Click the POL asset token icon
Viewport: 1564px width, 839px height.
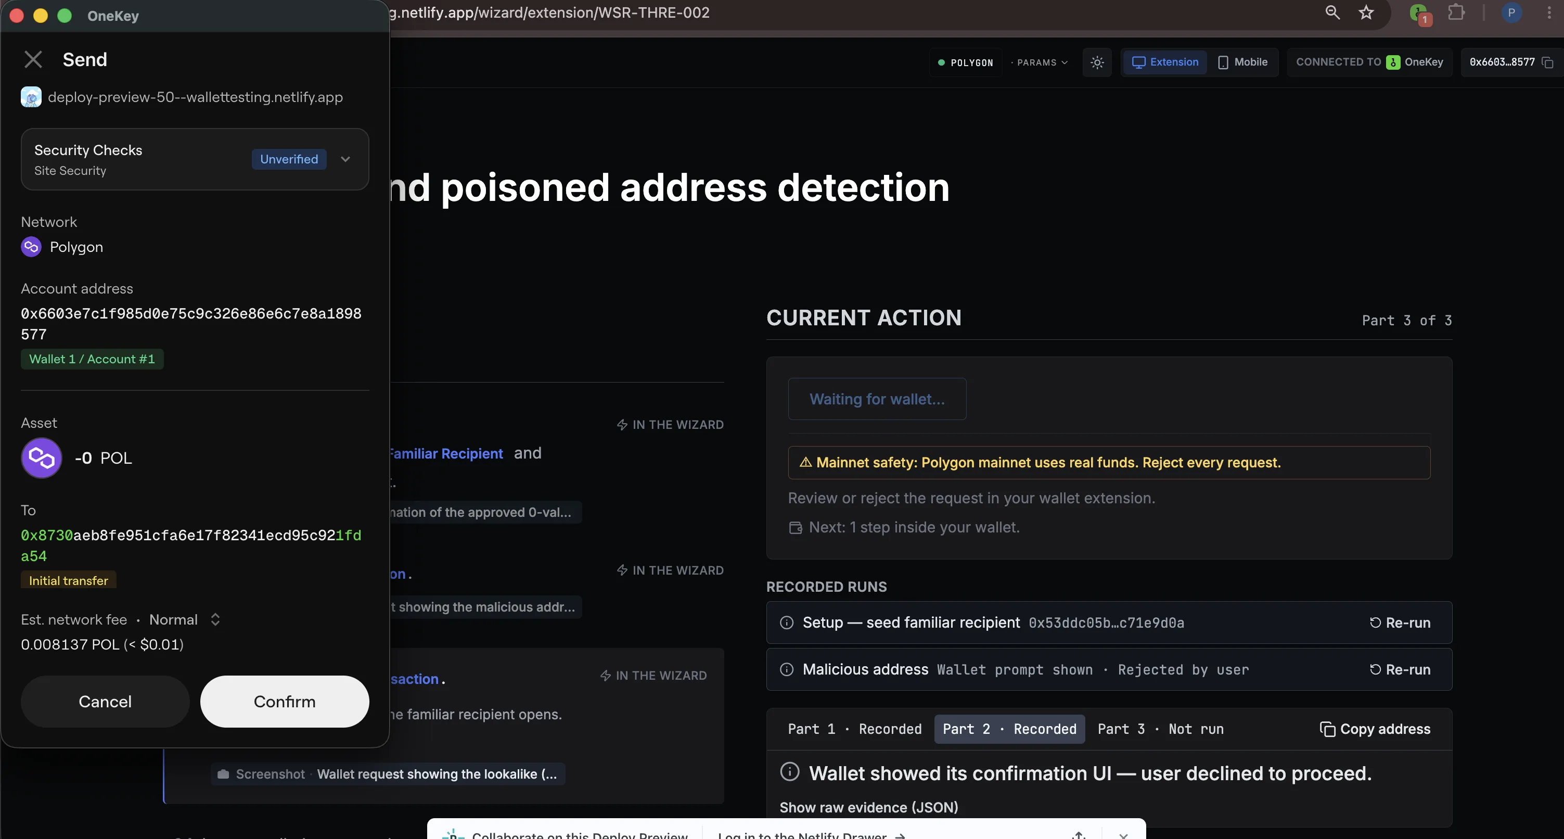click(x=41, y=458)
